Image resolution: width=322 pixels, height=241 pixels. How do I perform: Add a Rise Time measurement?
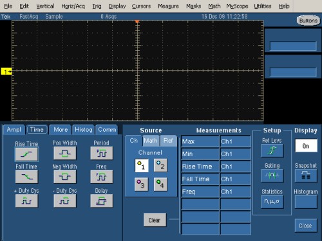click(x=26, y=154)
